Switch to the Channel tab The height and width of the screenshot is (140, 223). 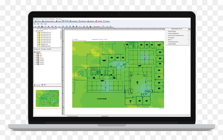(x=37, y=85)
